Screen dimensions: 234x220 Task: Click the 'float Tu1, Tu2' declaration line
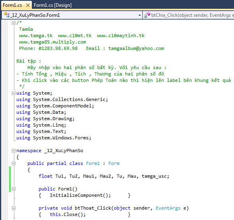[x=104, y=176]
